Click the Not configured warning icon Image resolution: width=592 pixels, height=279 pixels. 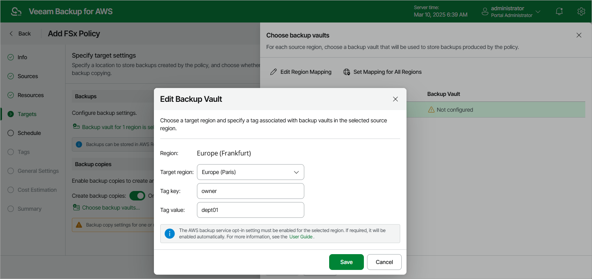point(431,110)
